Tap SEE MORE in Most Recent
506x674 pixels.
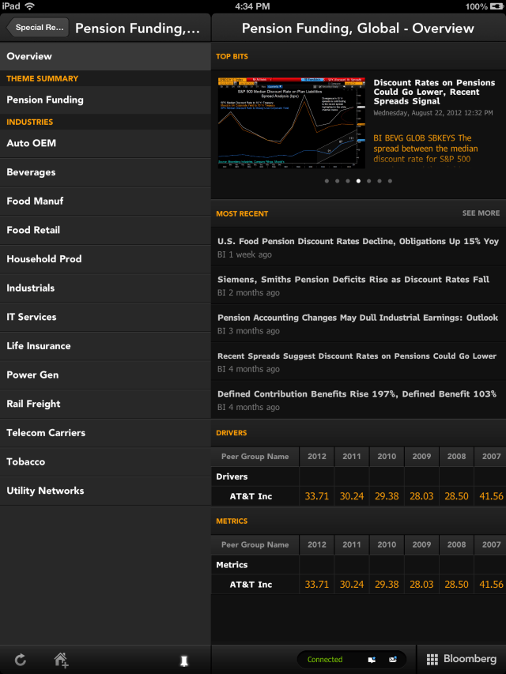[x=481, y=213]
